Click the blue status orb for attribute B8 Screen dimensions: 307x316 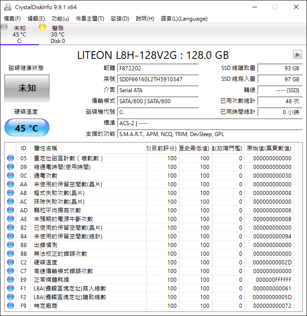click(10, 245)
